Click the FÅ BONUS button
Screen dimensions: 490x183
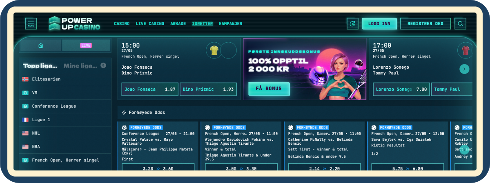tap(268, 89)
